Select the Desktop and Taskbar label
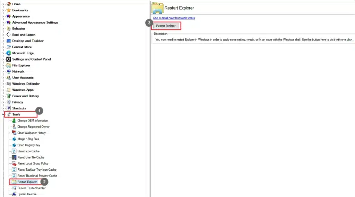 (x=28, y=41)
